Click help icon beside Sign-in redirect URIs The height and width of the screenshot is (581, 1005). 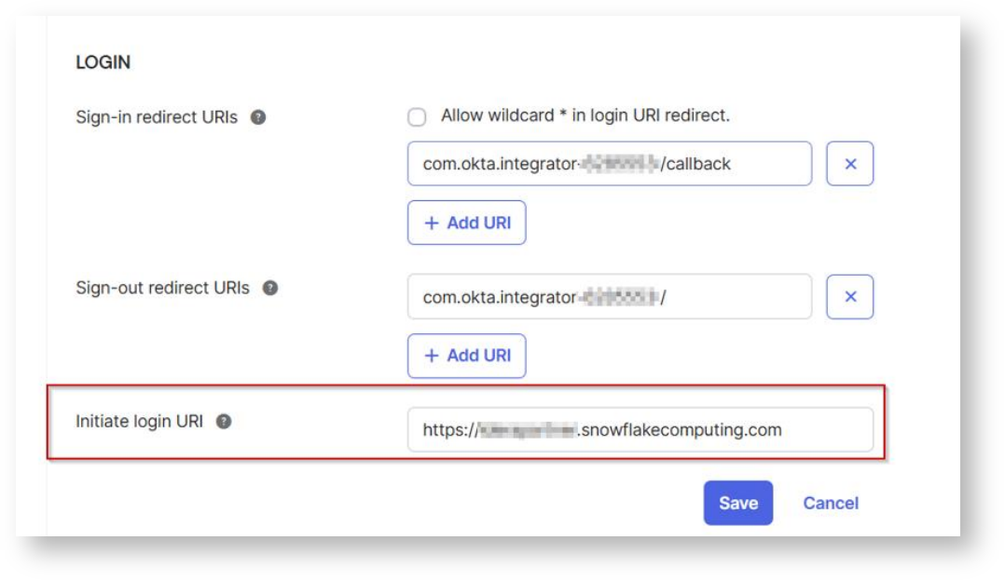click(258, 118)
